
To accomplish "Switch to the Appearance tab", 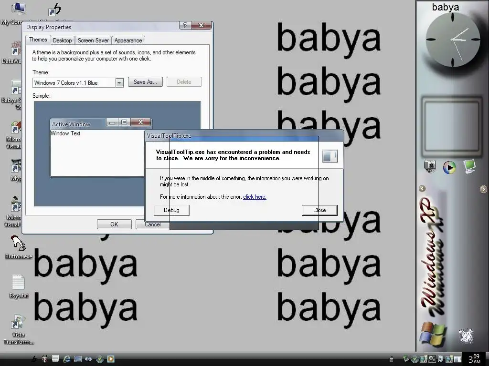I will (128, 41).
